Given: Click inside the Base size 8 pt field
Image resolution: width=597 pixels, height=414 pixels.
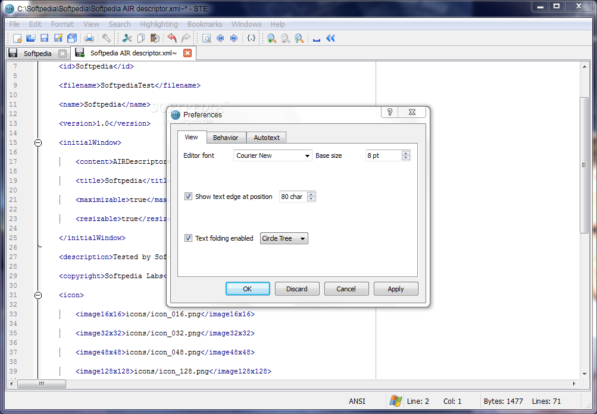Looking at the screenshot, I should (x=384, y=155).
